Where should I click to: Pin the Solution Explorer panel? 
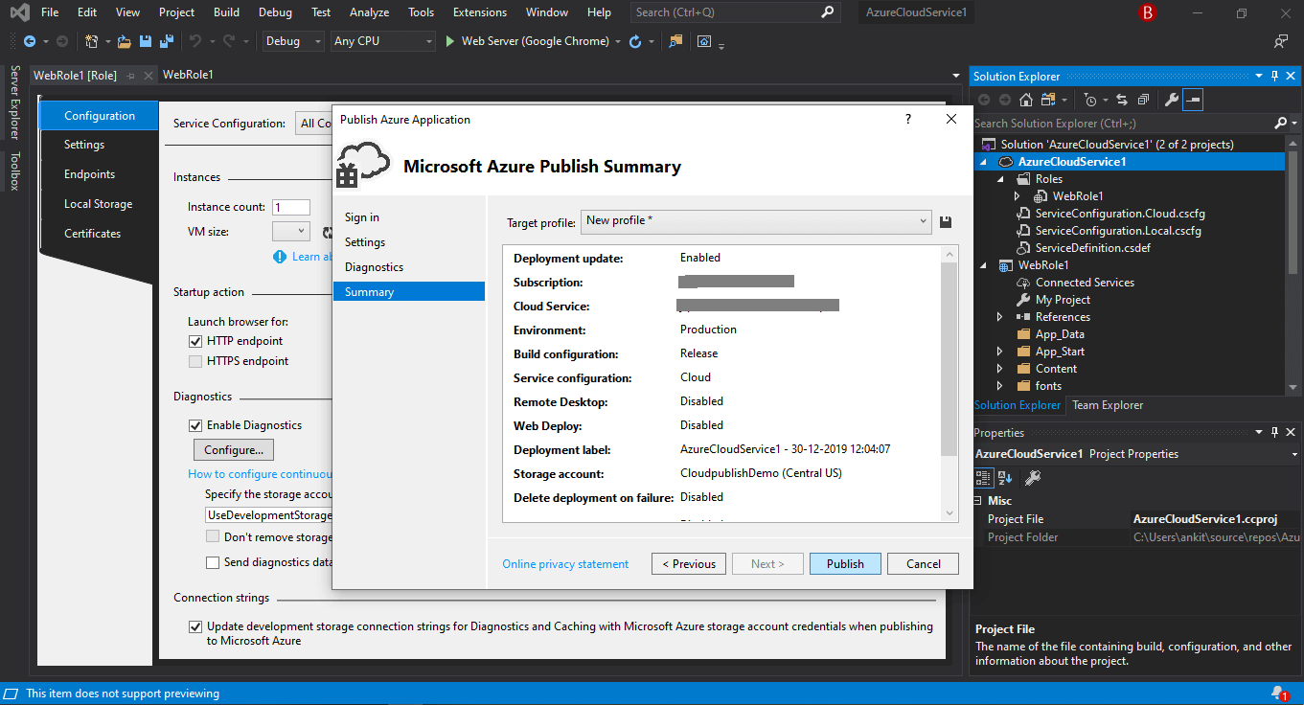1274,76
